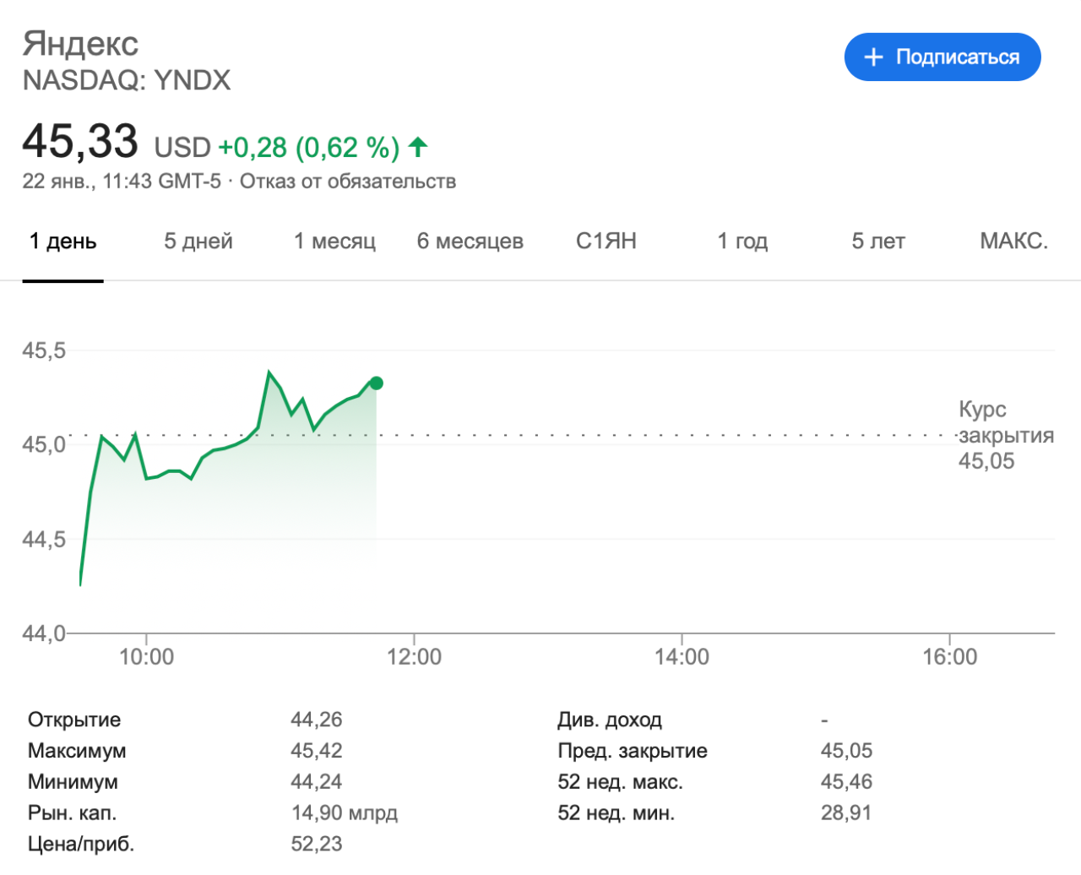Click the Минимум value 44,24
The image size is (1081, 875).
(317, 782)
